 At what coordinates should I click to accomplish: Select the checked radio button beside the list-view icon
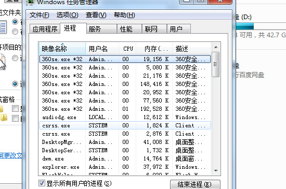point(15,22)
